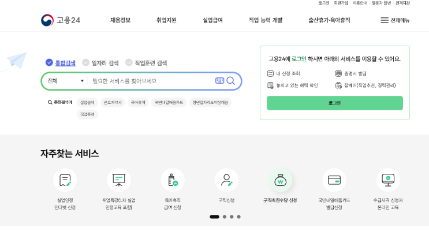Image resolution: width=429 pixels, height=231 pixels.
Task: Open 구직신청 person icon
Action: 226,180
